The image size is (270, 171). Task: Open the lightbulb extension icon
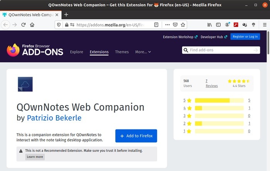click(x=253, y=25)
